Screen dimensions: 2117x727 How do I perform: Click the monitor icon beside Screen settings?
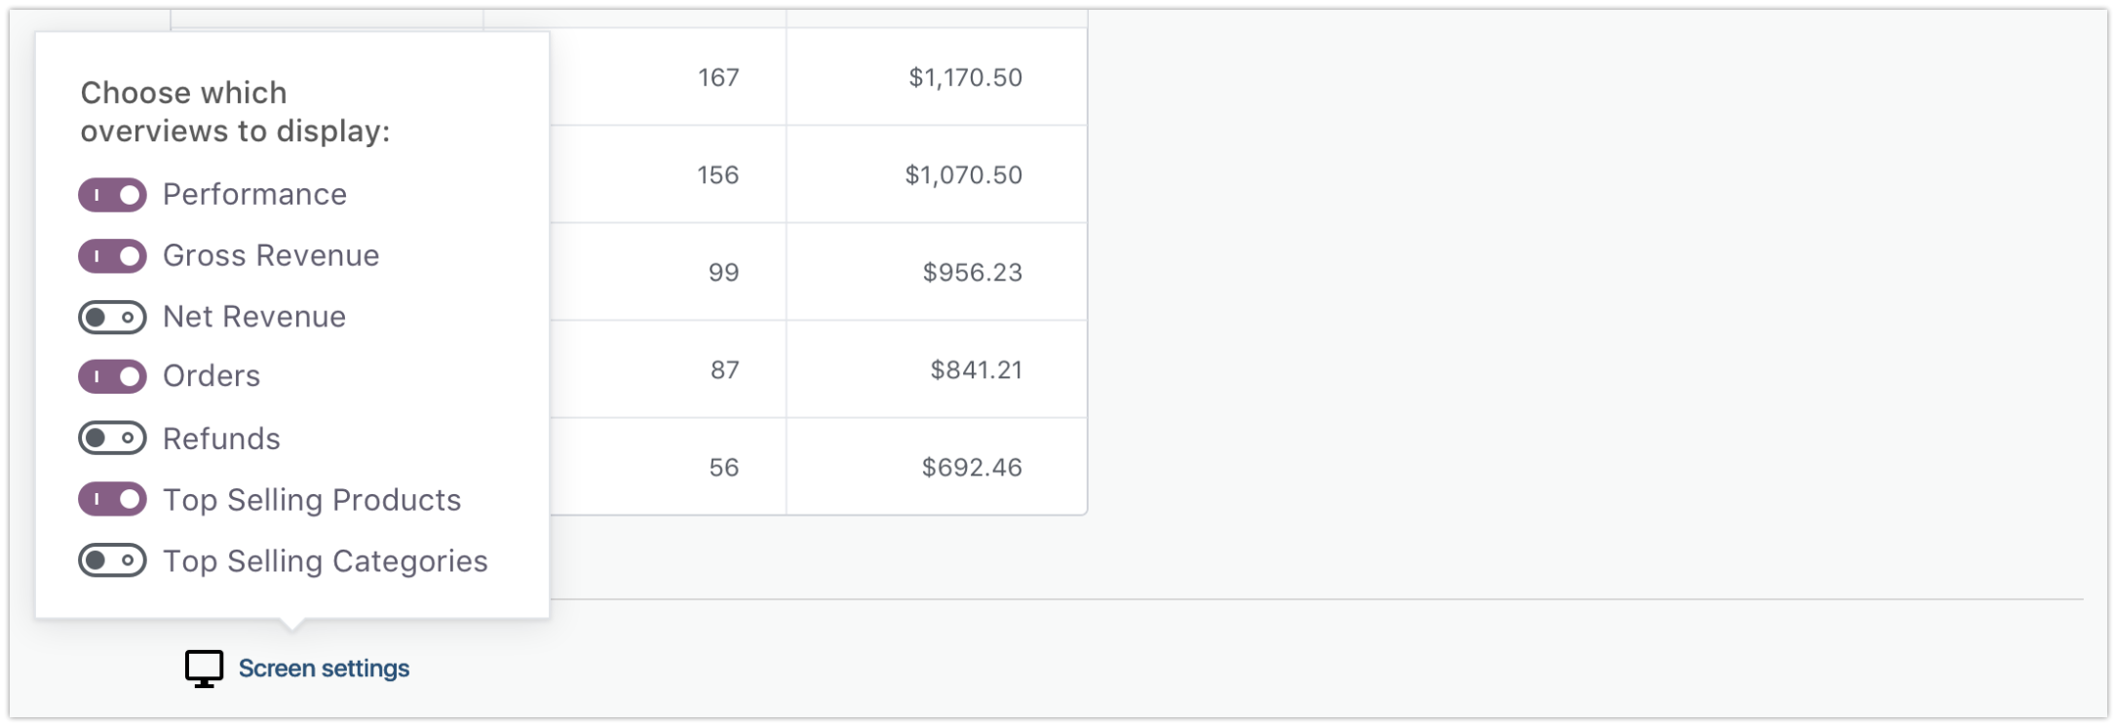click(x=203, y=669)
